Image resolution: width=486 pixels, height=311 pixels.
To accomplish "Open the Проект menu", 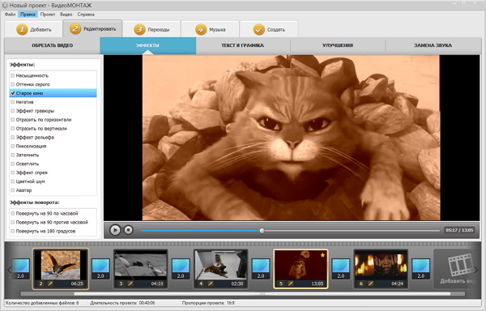I will (48, 15).
